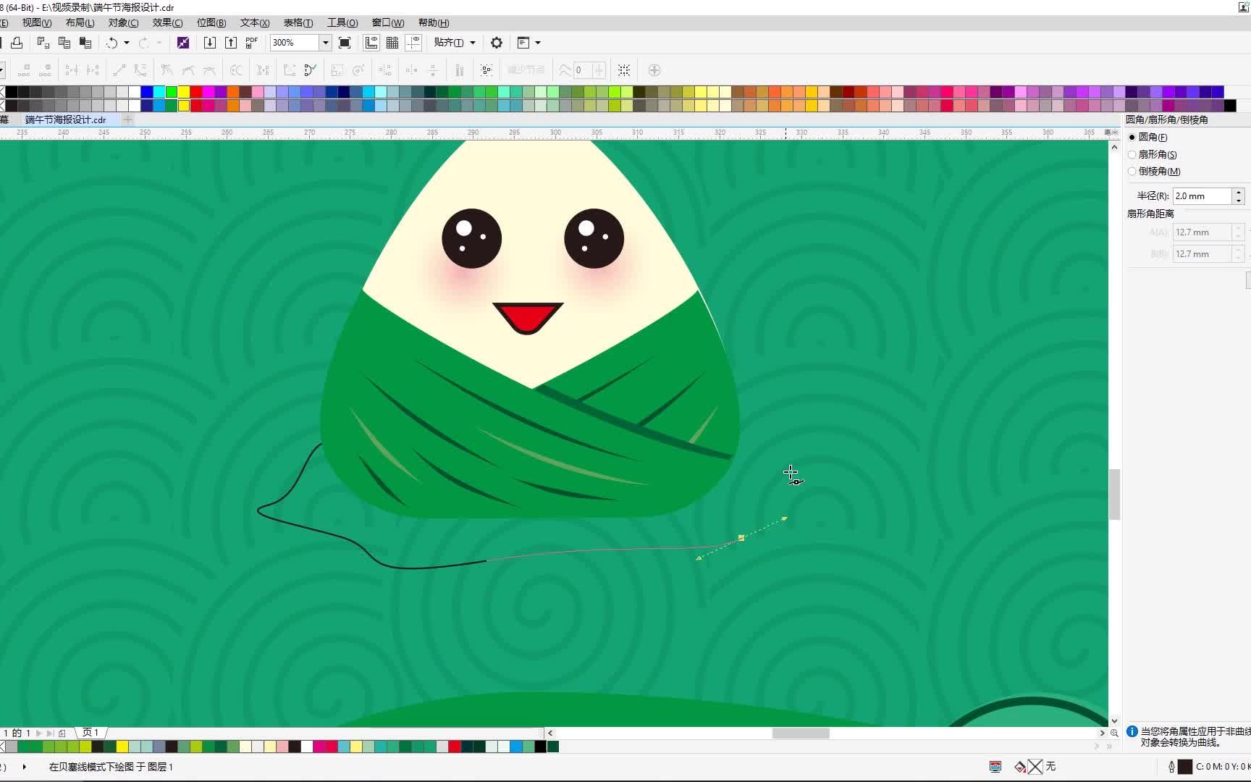Click the convert to curve icon
Screen dimensions: 1251x782
tap(140, 70)
